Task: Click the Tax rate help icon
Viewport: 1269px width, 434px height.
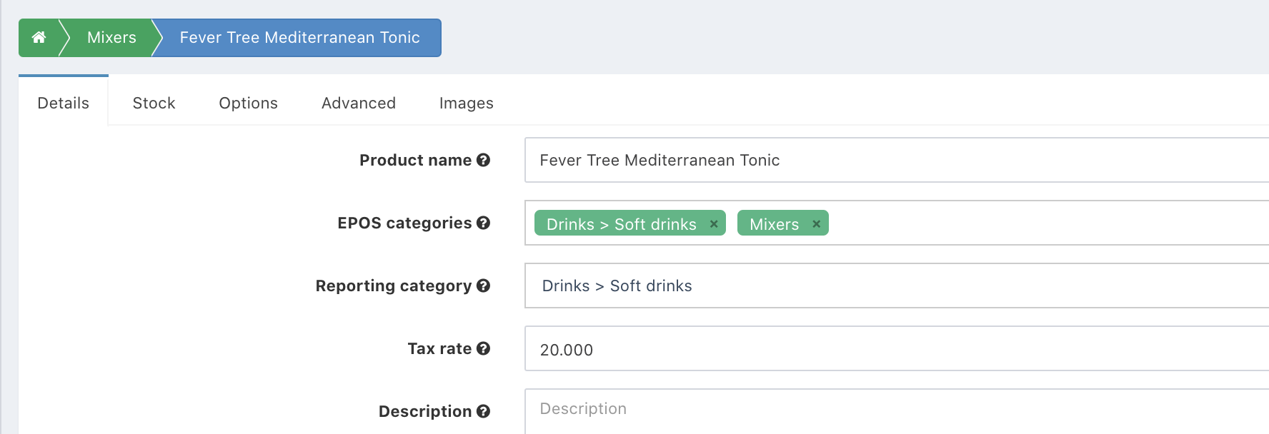Action: 484,348
